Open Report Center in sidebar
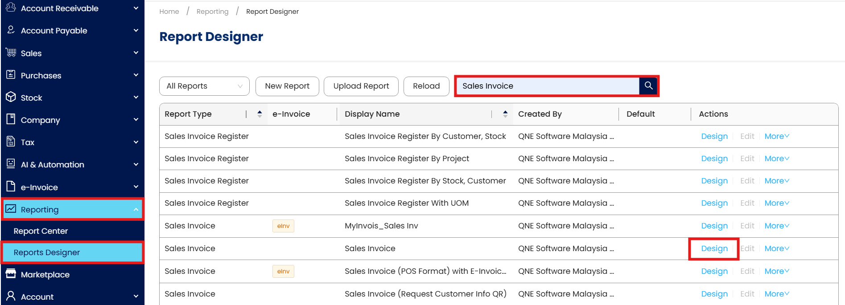845x305 pixels. tap(41, 231)
